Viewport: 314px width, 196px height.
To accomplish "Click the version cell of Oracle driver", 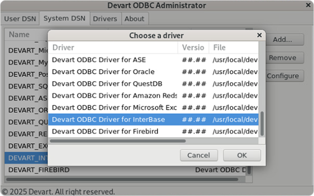I will (x=194, y=72).
